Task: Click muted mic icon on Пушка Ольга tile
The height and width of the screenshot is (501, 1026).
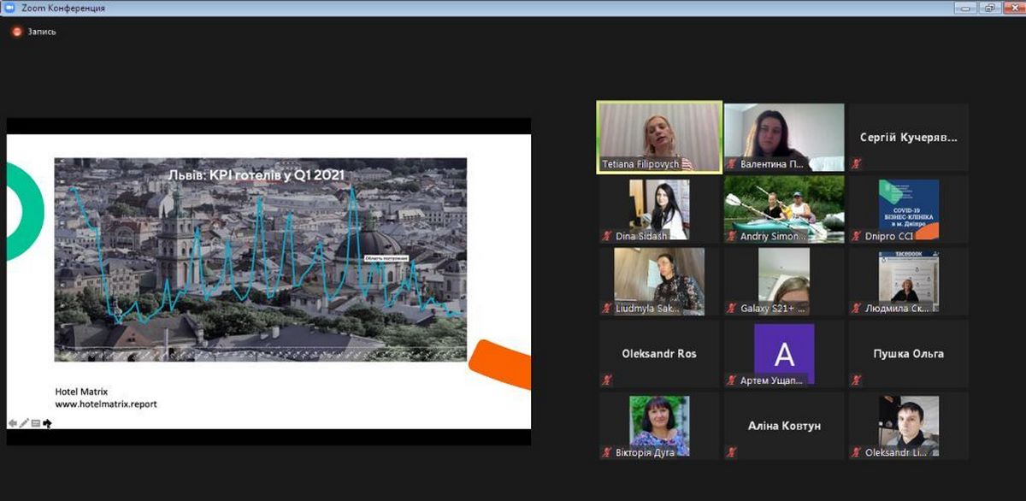Action: click(857, 380)
